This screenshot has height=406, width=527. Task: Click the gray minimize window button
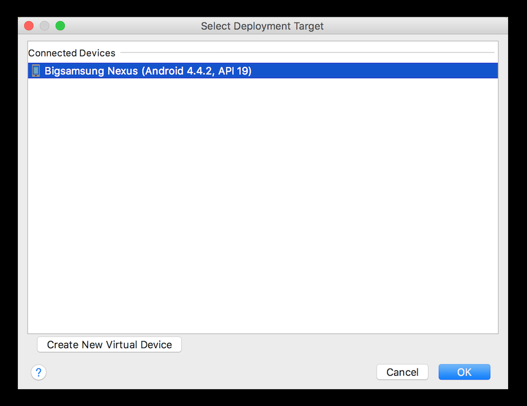pyautogui.click(x=45, y=26)
